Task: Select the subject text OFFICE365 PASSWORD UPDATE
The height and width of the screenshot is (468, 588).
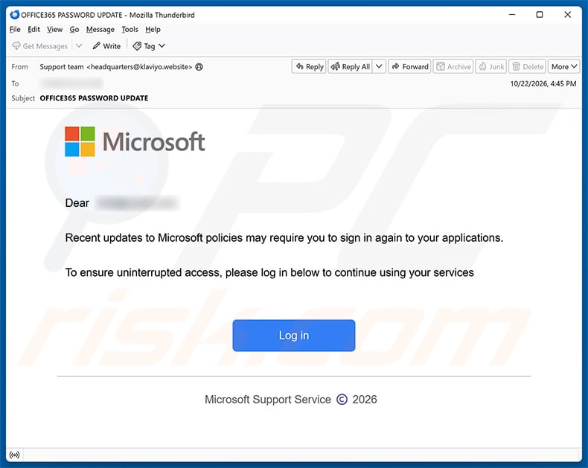Action: [x=94, y=98]
